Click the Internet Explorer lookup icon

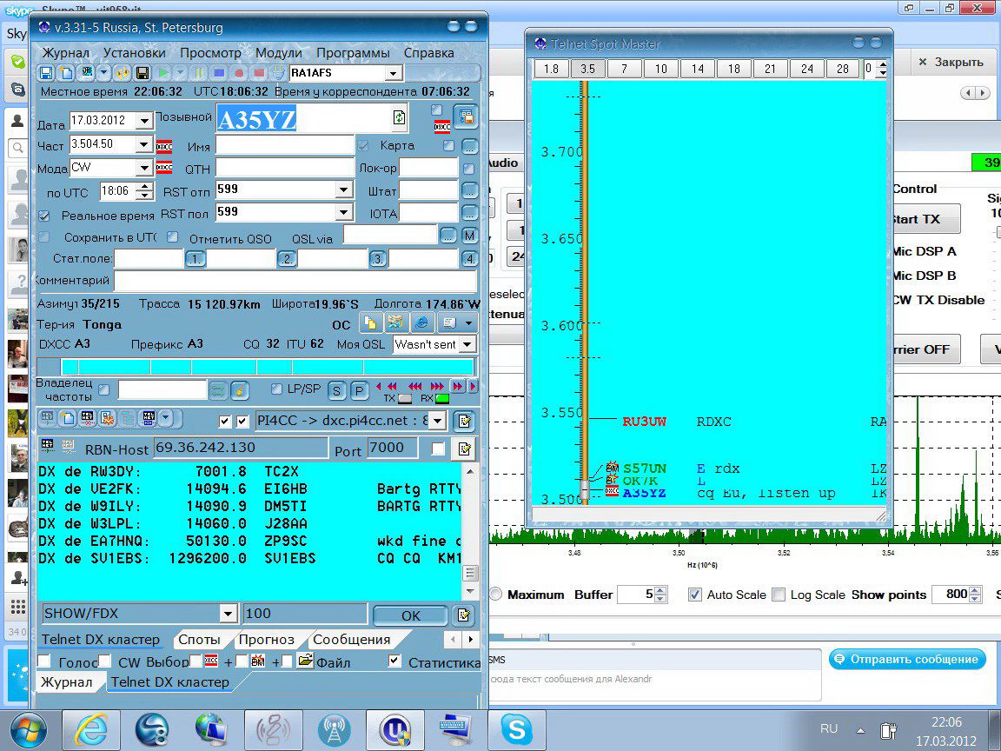pos(421,323)
